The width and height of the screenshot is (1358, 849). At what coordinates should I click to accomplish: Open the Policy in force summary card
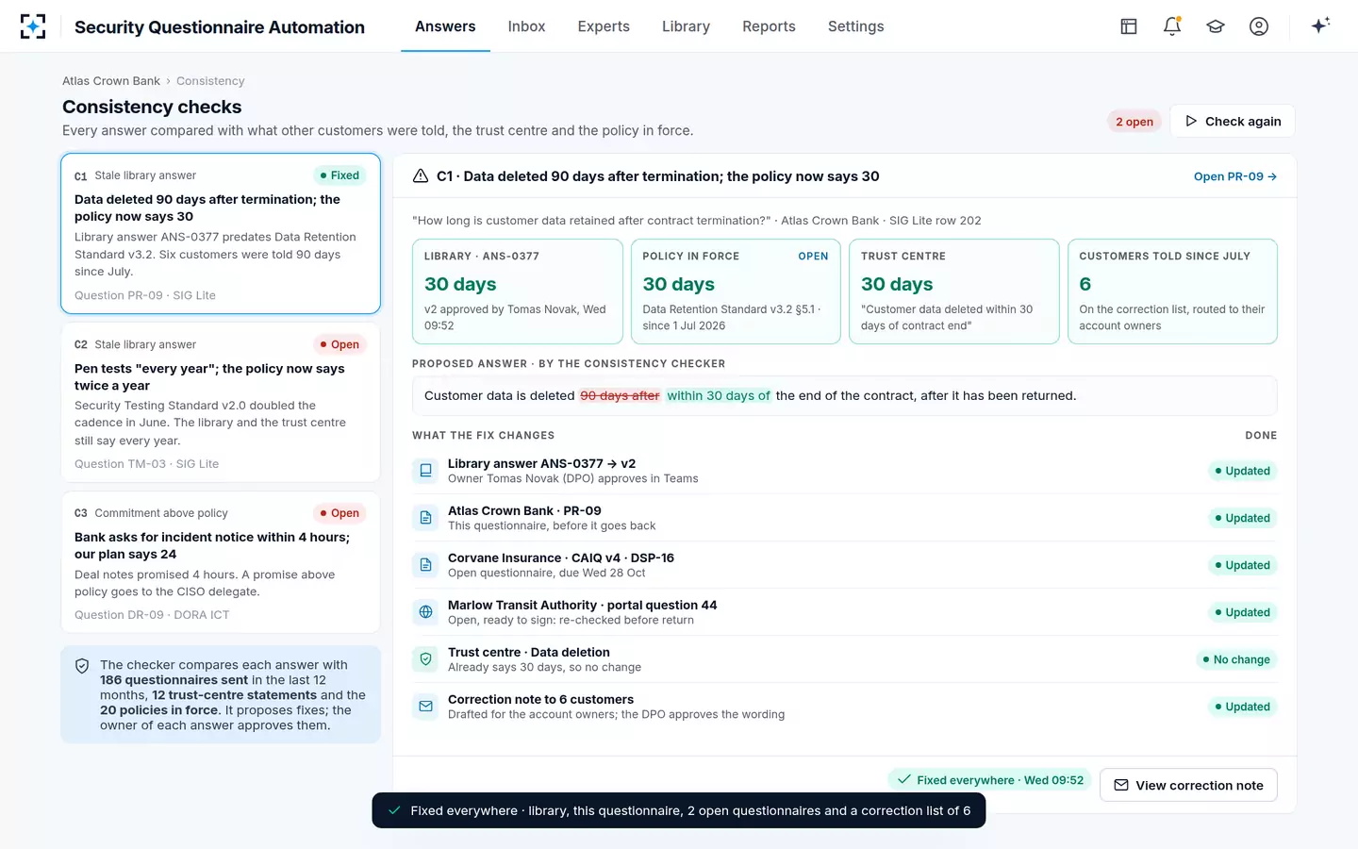736,291
